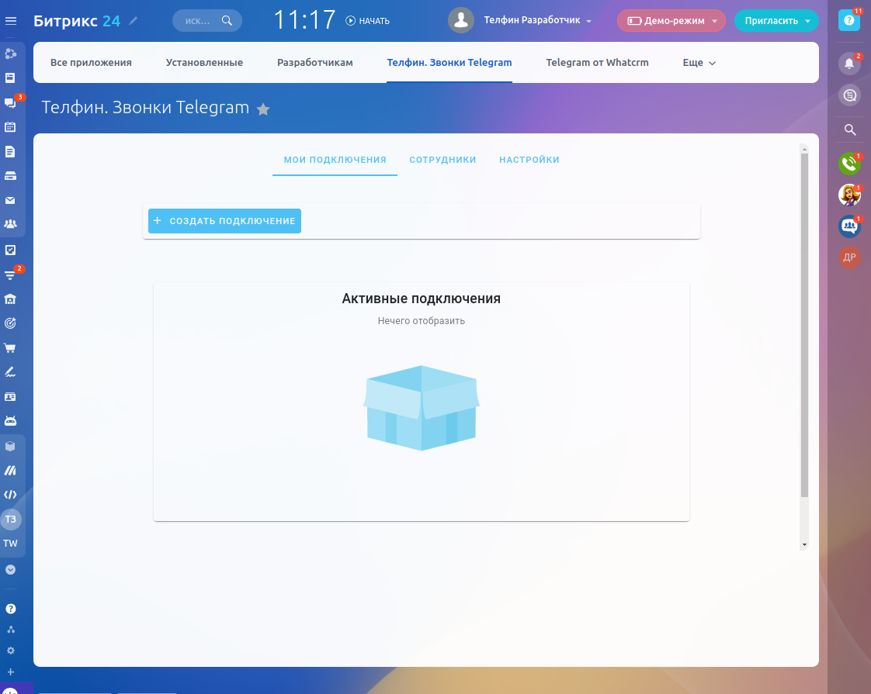Open notifications bell in right panel
This screenshot has height=694, width=871.
[849, 64]
